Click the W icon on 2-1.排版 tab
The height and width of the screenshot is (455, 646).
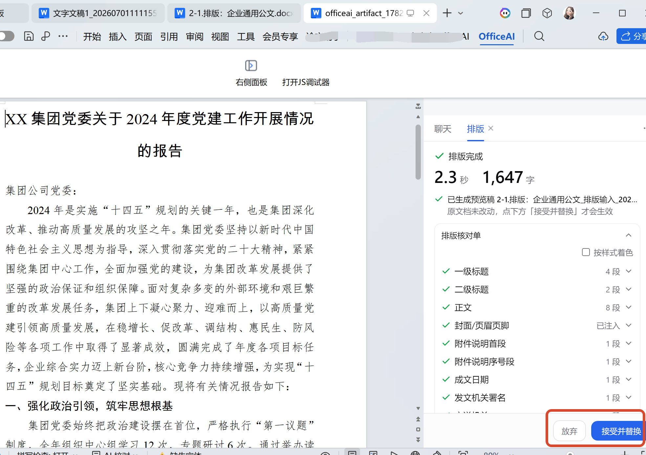tap(180, 13)
